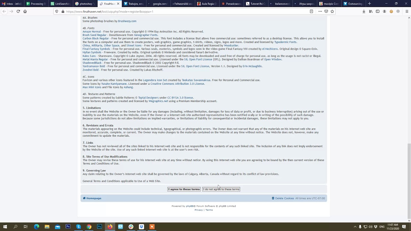411x231 pixels.
Task: Open the Firefox account menu
Action: pyautogui.click(x=384, y=11)
